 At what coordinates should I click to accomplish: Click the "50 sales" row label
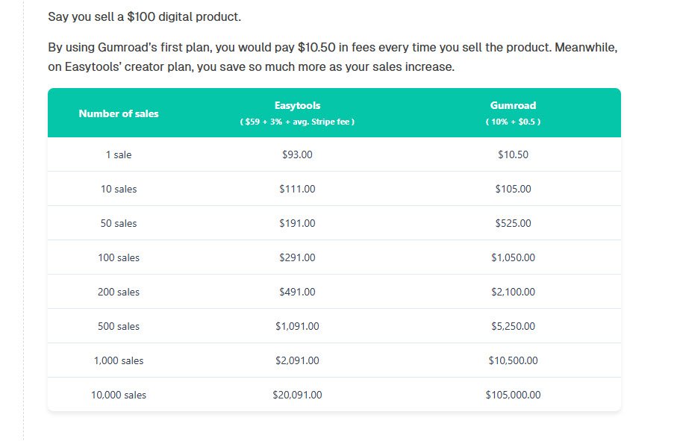pos(119,223)
